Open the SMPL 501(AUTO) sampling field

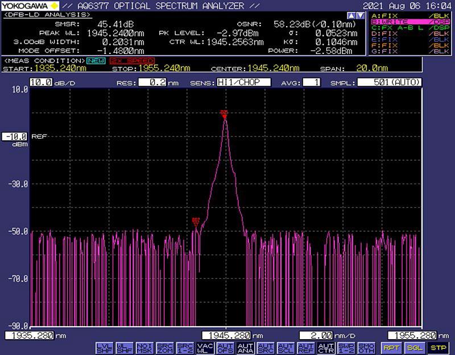pyautogui.click(x=390, y=82)
